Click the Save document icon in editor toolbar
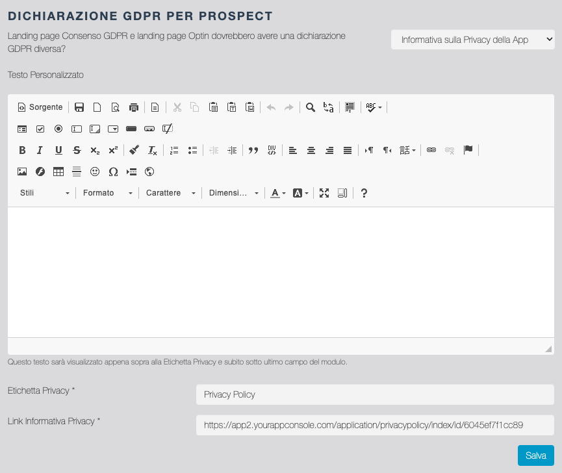This screenshot has height=473, width=562. (x=79, y=107)
